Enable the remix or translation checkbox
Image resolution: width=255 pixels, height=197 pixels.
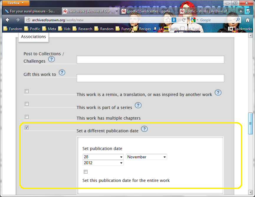click(27, 91)
